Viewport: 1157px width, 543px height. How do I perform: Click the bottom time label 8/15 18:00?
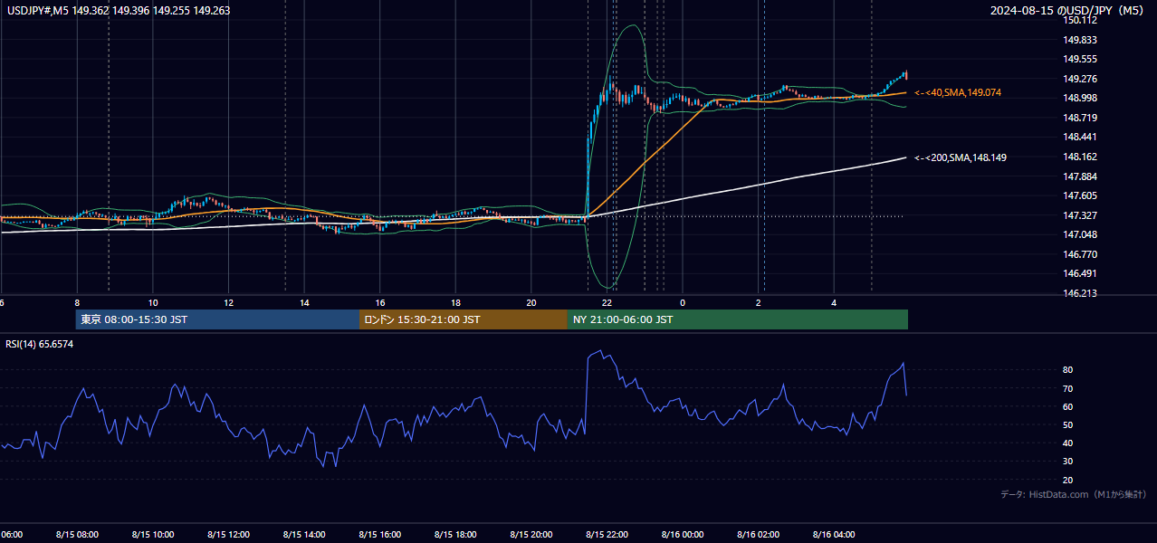click(455, 535)
